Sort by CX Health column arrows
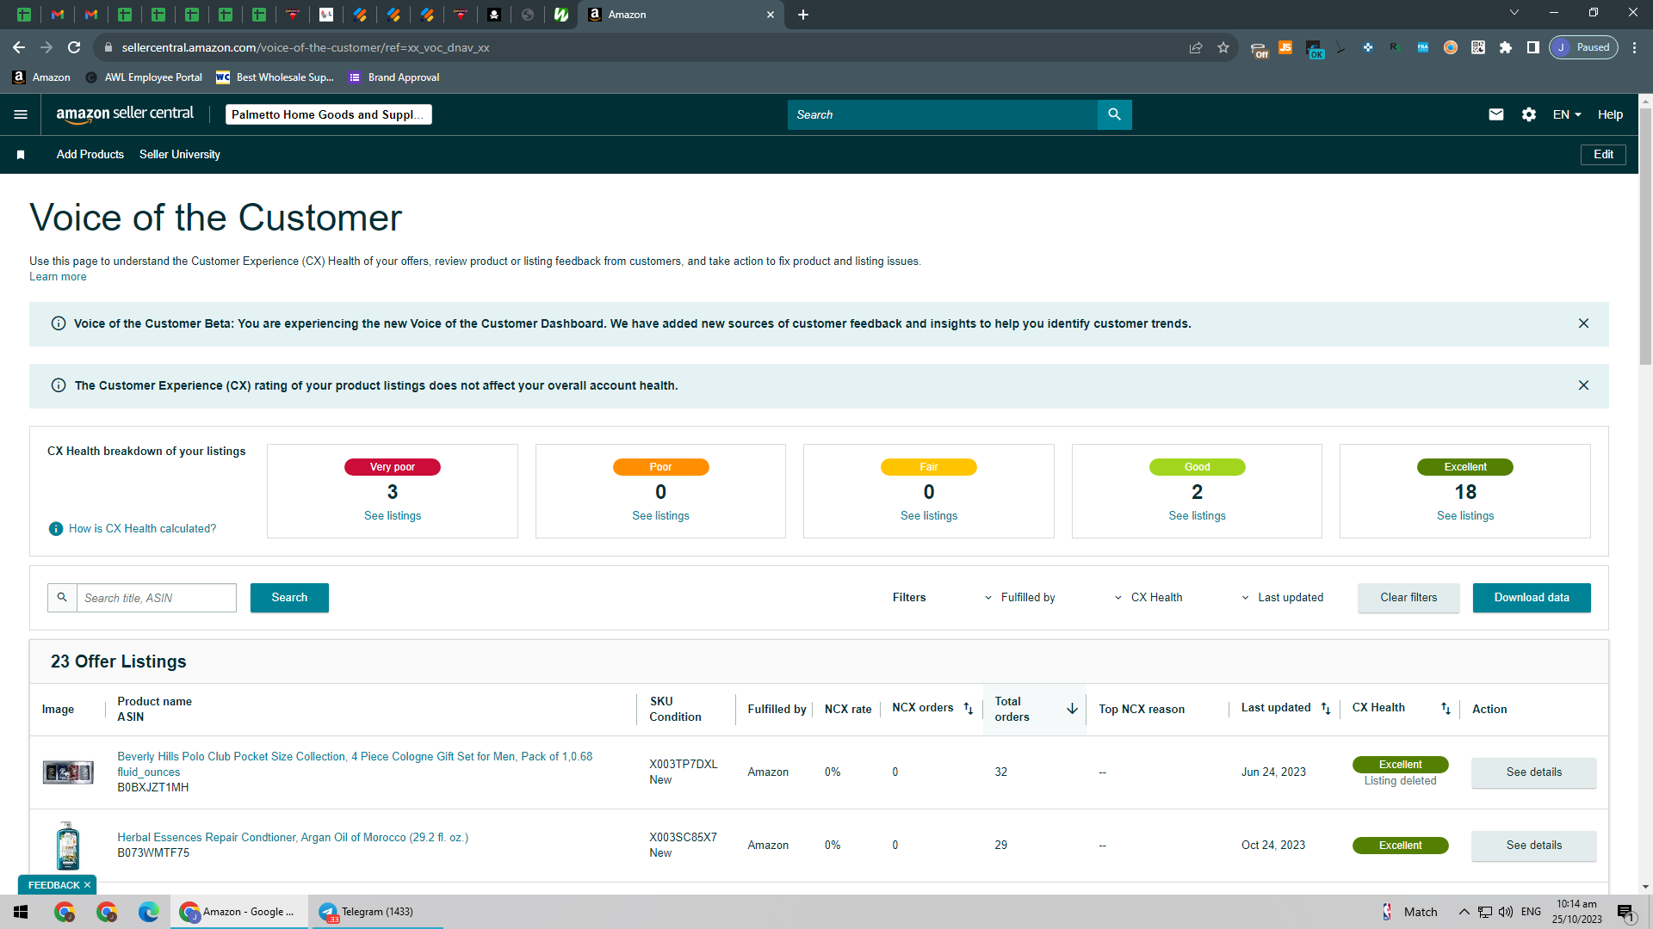Image resolution: width=1653 pixels, height=929 pixels. (1446, 709)
